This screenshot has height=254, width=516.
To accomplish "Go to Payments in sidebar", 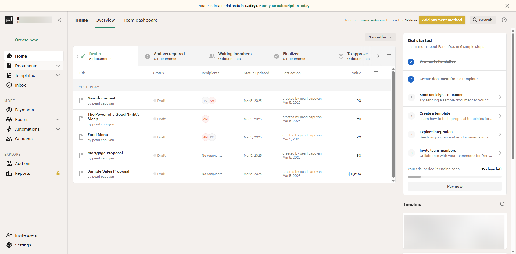I will tap(24, 110).
